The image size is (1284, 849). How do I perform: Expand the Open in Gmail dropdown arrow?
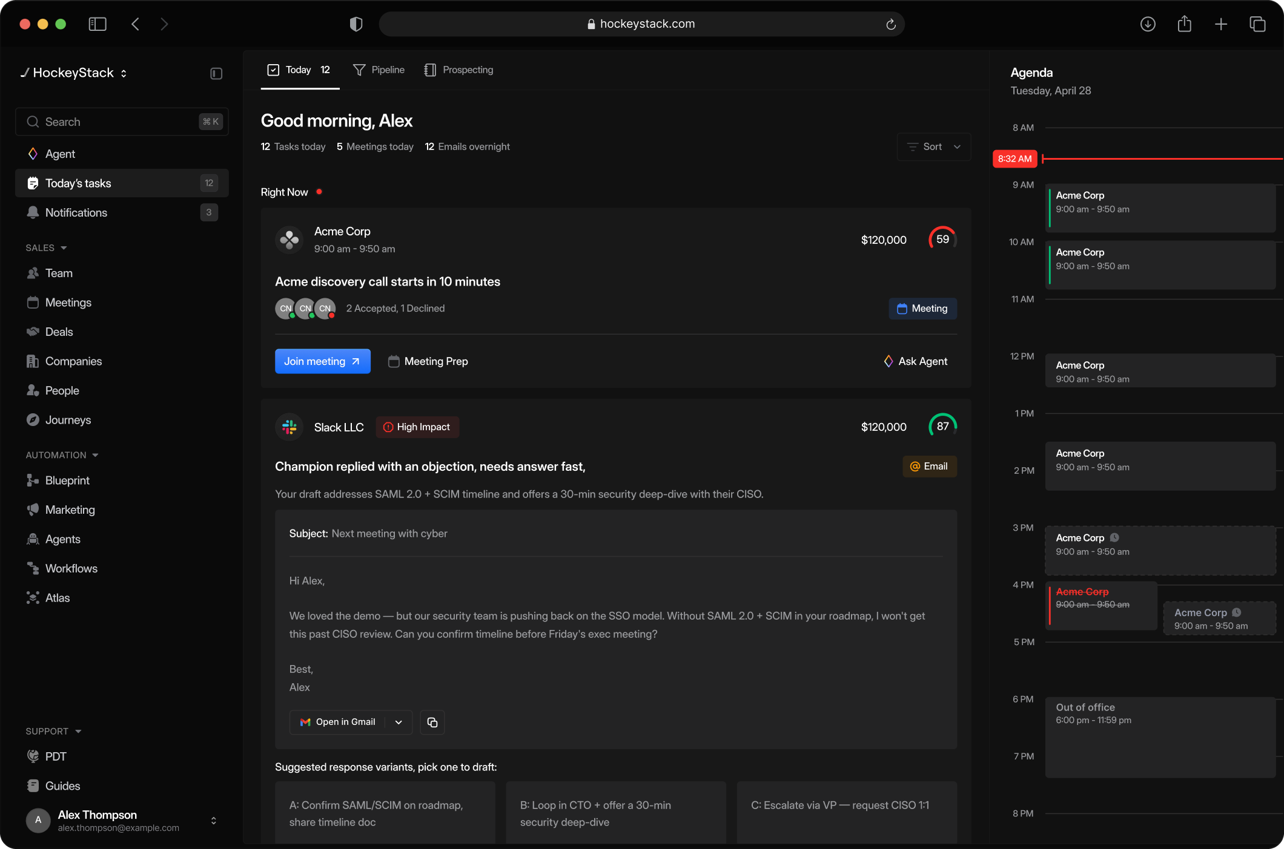[x=399, y=722]
